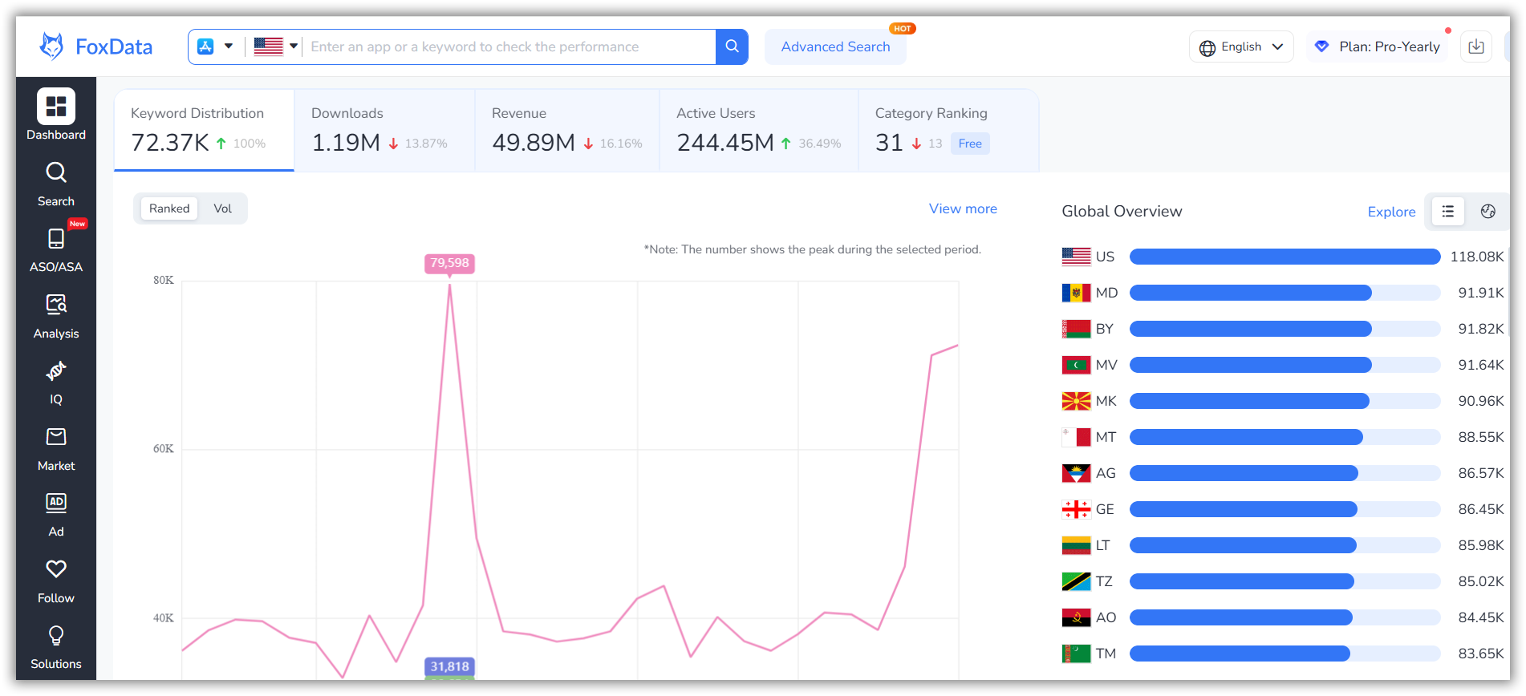Click the Lithuania flag in LT row
Image resolution: width=1526 pixels, height=696 pixels.
pos(1076,545)
